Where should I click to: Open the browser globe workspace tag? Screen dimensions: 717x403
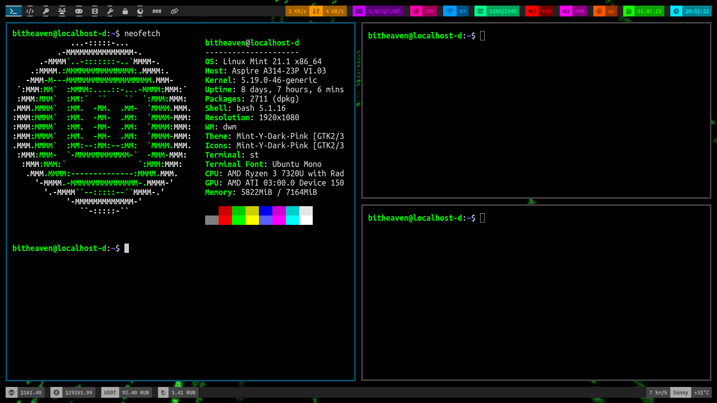pyautogui.click(x=140, y=11)
